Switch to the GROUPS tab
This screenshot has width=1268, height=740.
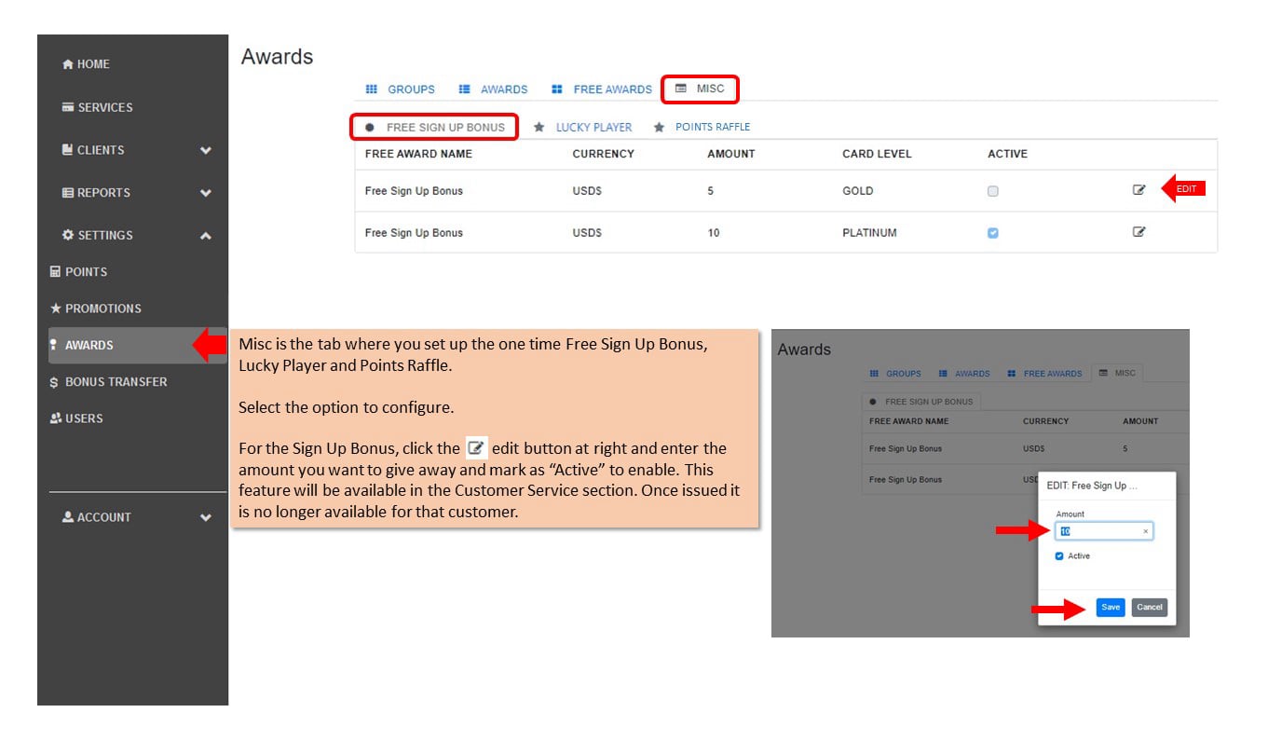pyautogui.click(x=400, y=89)
